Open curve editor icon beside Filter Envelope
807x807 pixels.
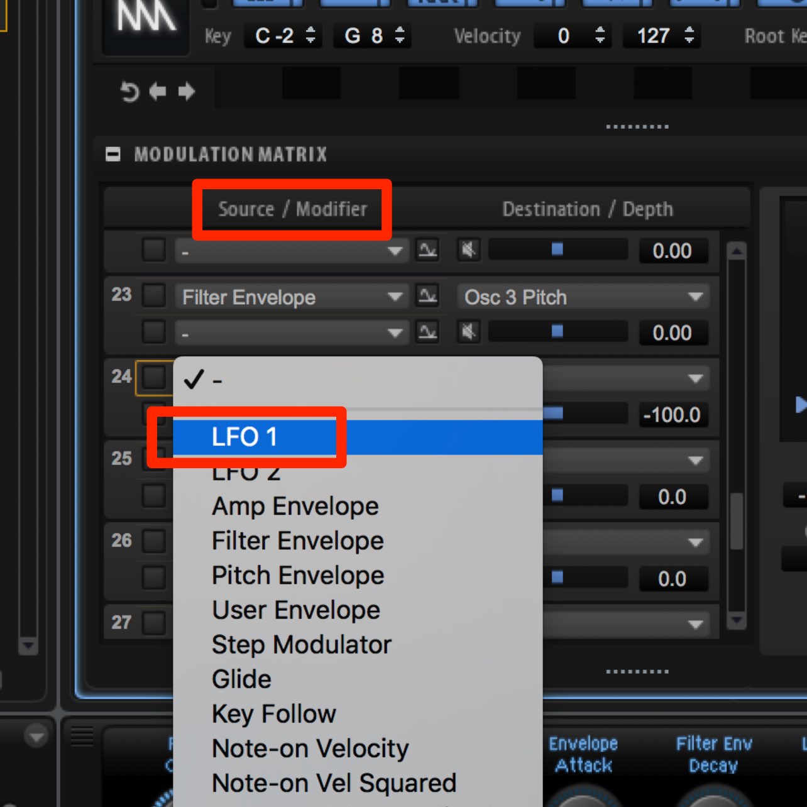tap(428, 295)
